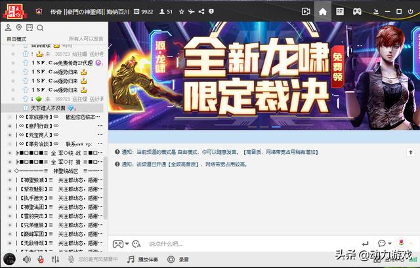Open the game controller icon beside chat input
This screenshot has width=420, height=268.
(118, 244)
